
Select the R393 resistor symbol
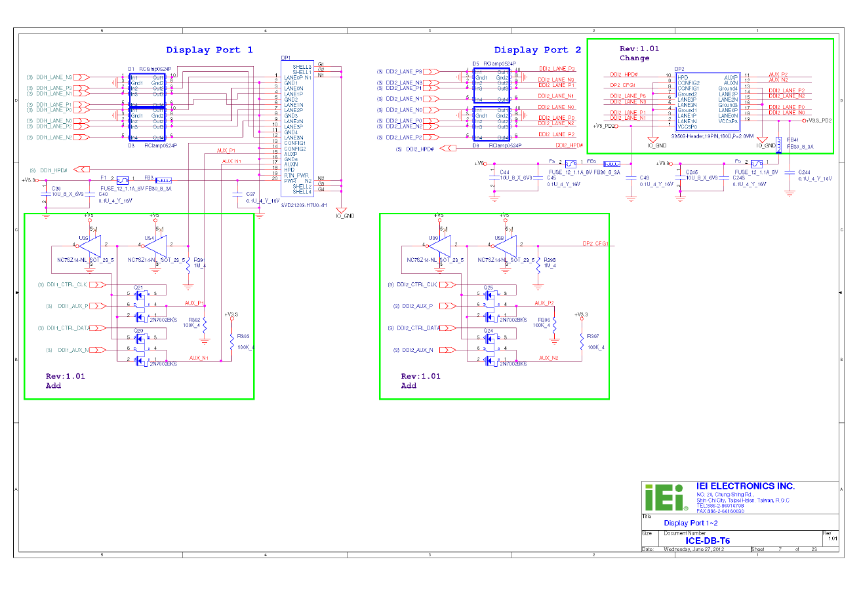coord(231,341)
